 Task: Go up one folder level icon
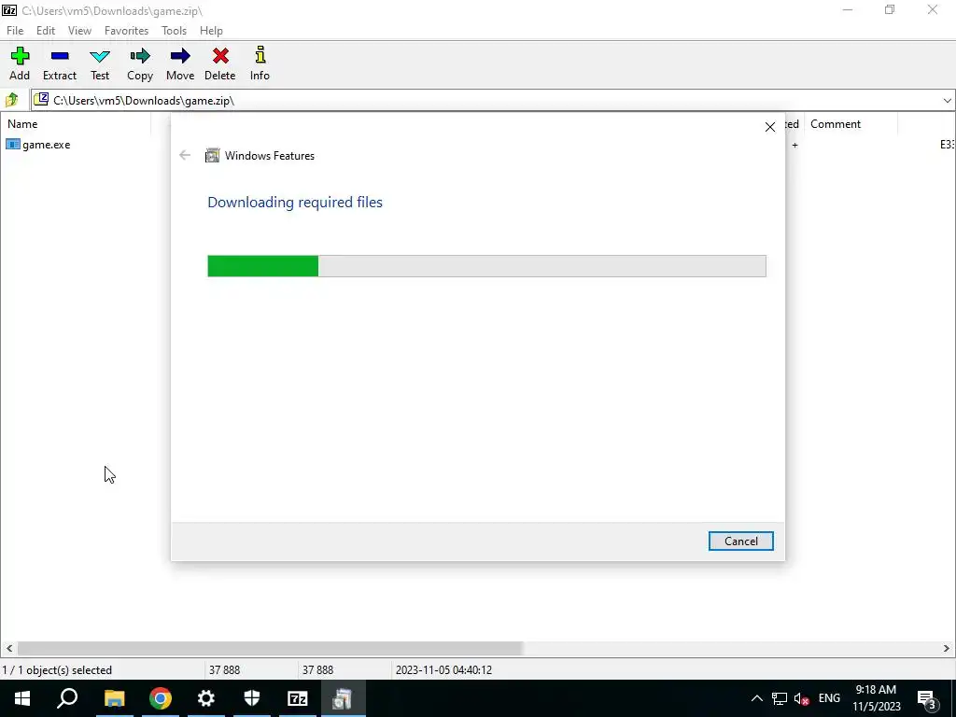(11, 100)
